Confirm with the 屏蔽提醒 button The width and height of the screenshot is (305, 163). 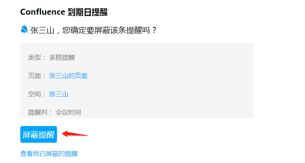pos(39,134)
